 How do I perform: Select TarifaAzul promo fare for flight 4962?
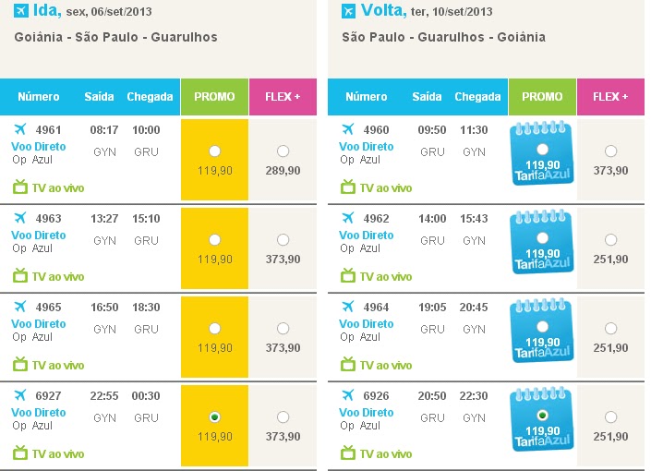(542, 237)
